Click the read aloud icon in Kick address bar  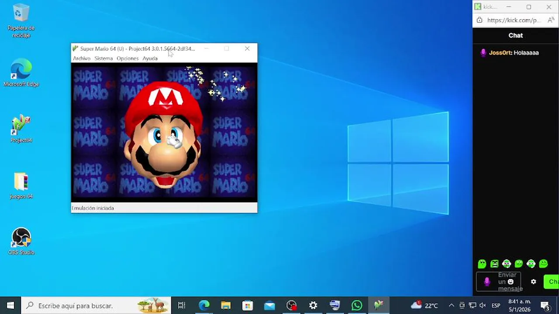point(551,20)
